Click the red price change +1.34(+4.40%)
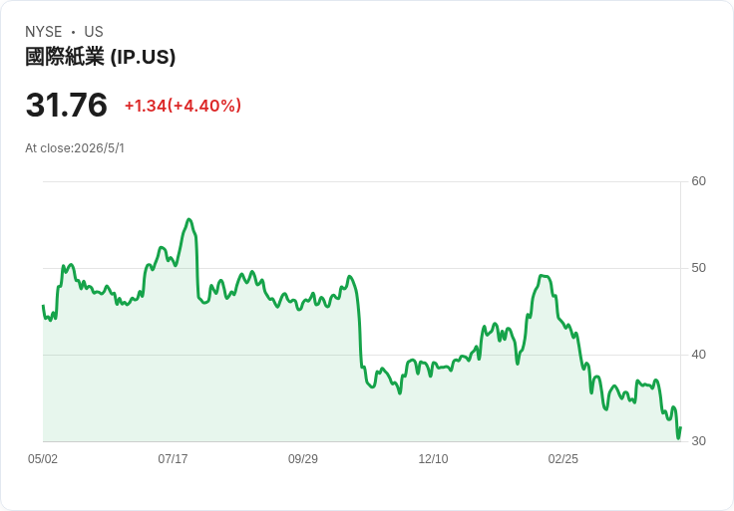The height and width of the screenshot is (511, 734). coord(183,106)
